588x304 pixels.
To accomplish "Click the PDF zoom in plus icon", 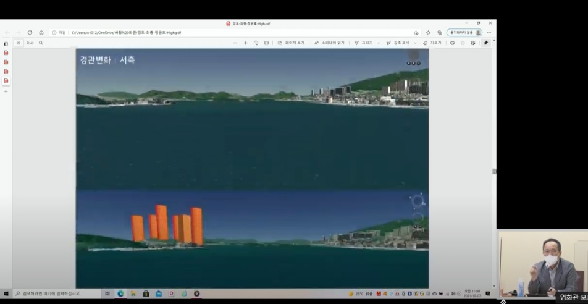I will [x=245, y=43].
